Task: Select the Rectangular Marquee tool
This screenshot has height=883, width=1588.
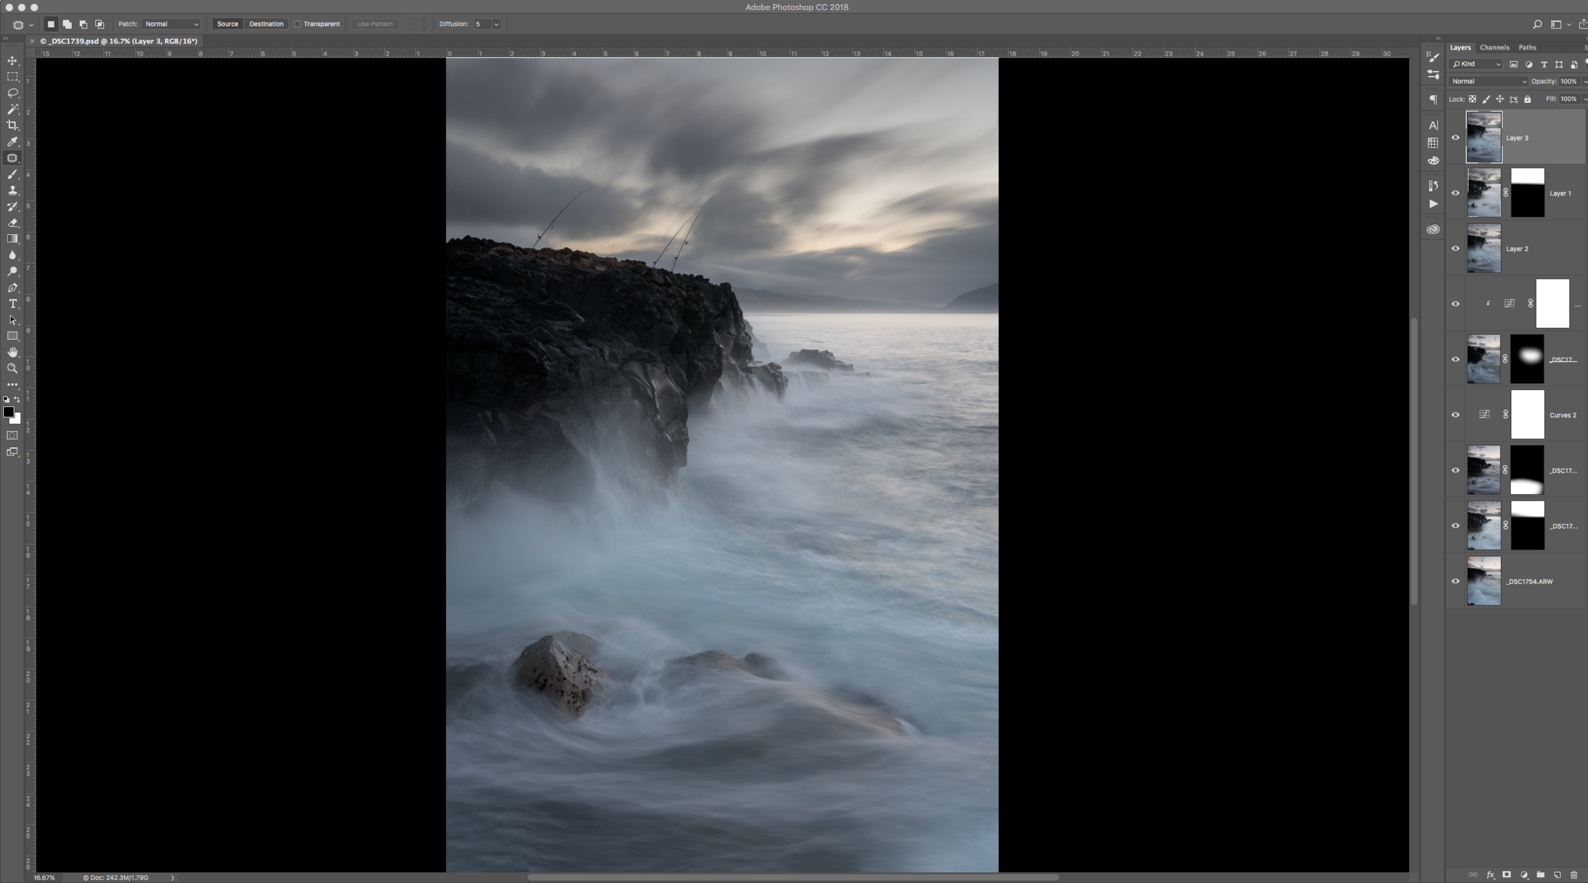Action: coord(12,77)
